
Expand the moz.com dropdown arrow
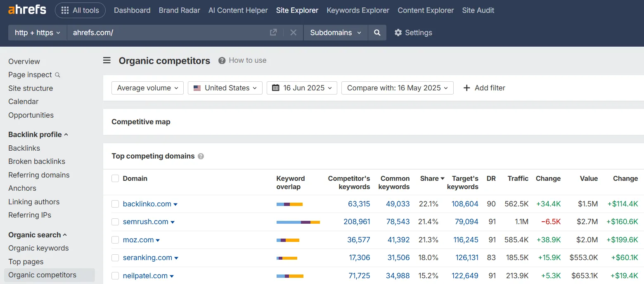[158, 240]
